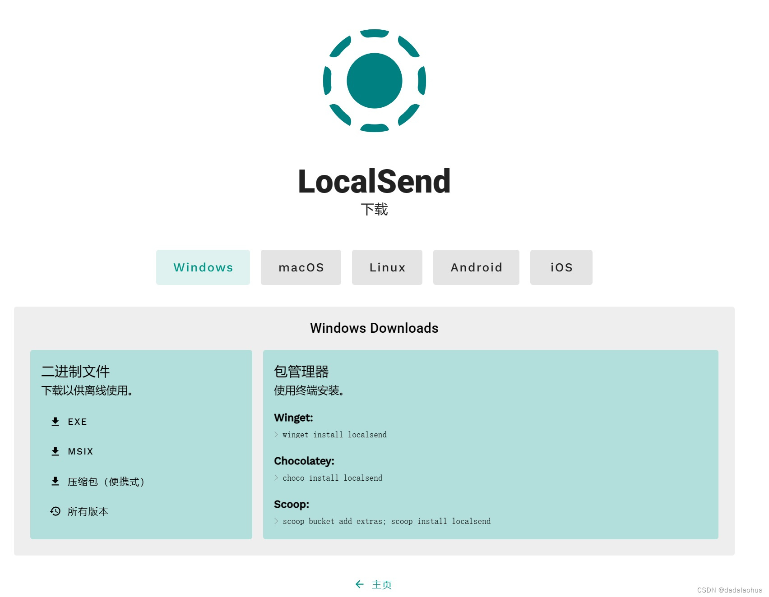Click the 二进制文件 card title

[75, 372]
